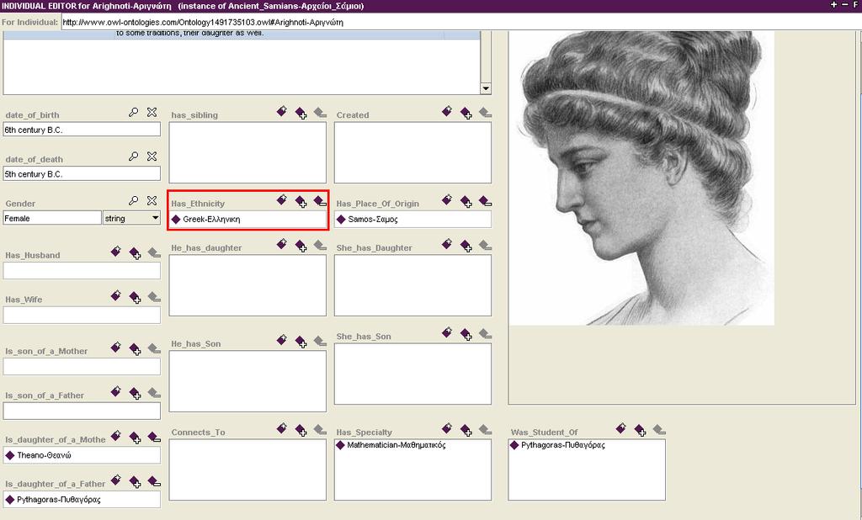Add an existing instance to Has_Ethnicity
The width and height of the screenshot is (862, 520).
tap(301, 201)
